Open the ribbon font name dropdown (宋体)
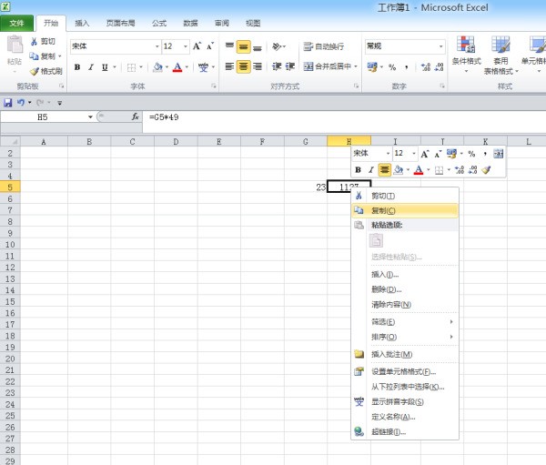The width and height of the screenshot is (546, 465). 157,46
